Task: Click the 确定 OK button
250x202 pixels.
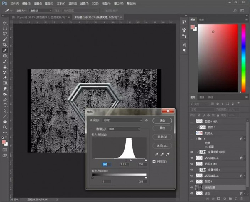Action: coord(162,120)
